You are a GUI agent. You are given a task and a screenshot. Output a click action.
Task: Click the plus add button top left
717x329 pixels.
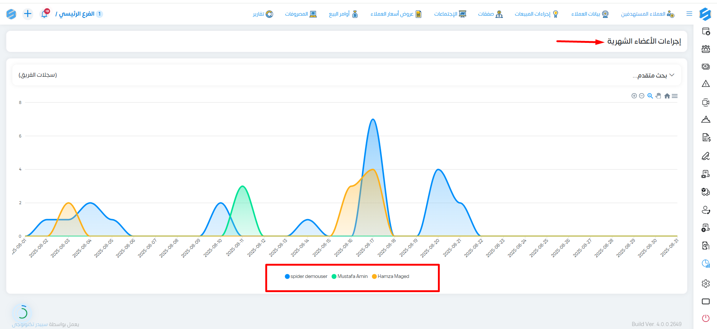(28, 14)
